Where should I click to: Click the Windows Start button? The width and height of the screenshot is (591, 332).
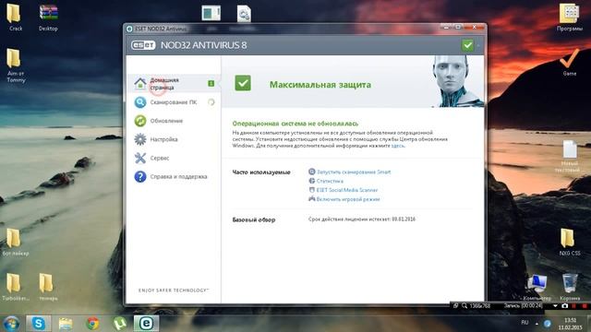(x=11, y=324)
